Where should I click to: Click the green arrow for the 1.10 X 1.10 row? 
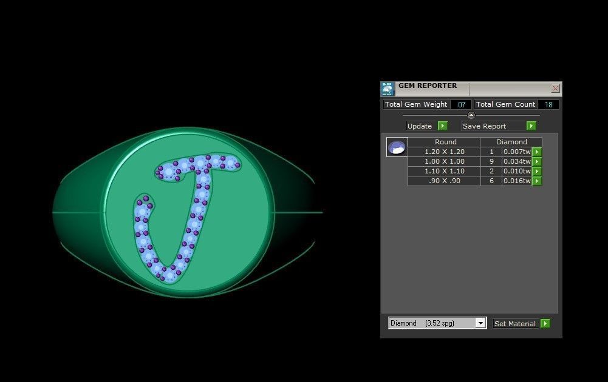[537, 171]
